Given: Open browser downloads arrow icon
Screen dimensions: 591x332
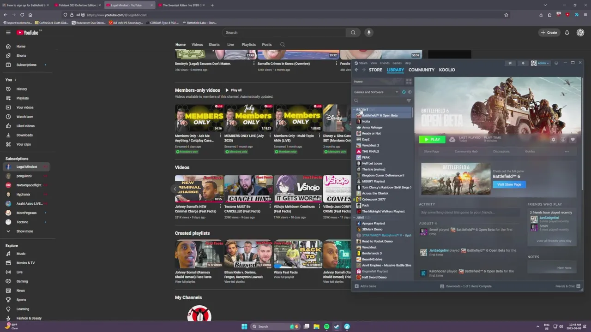Looking at the screenshot, I should 541,15.
